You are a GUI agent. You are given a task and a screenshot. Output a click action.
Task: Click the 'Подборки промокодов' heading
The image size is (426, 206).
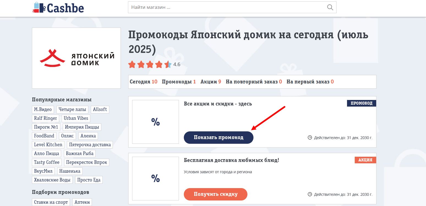[61, 192]
